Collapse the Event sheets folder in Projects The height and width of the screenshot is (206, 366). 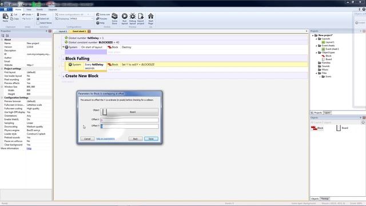(317, 46)
